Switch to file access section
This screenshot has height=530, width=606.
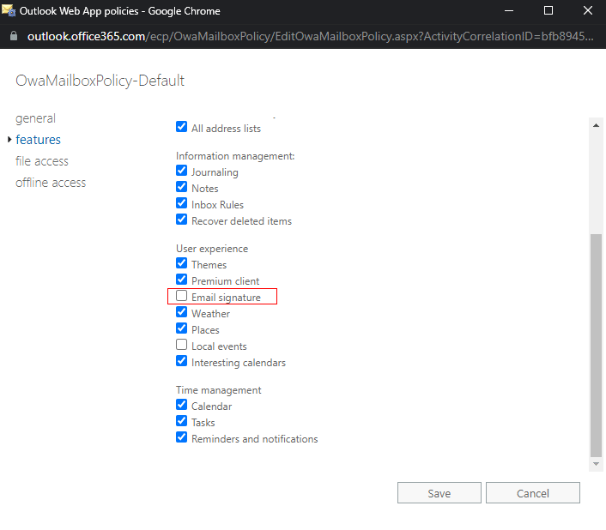[x=41, y=161]
